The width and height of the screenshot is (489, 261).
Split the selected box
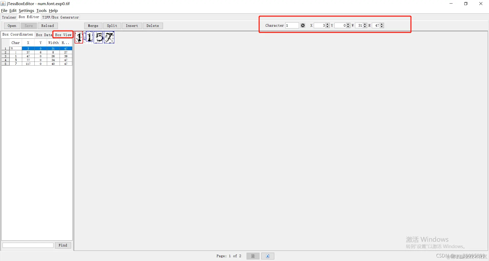pyautogui.click(x=112, y=26)
